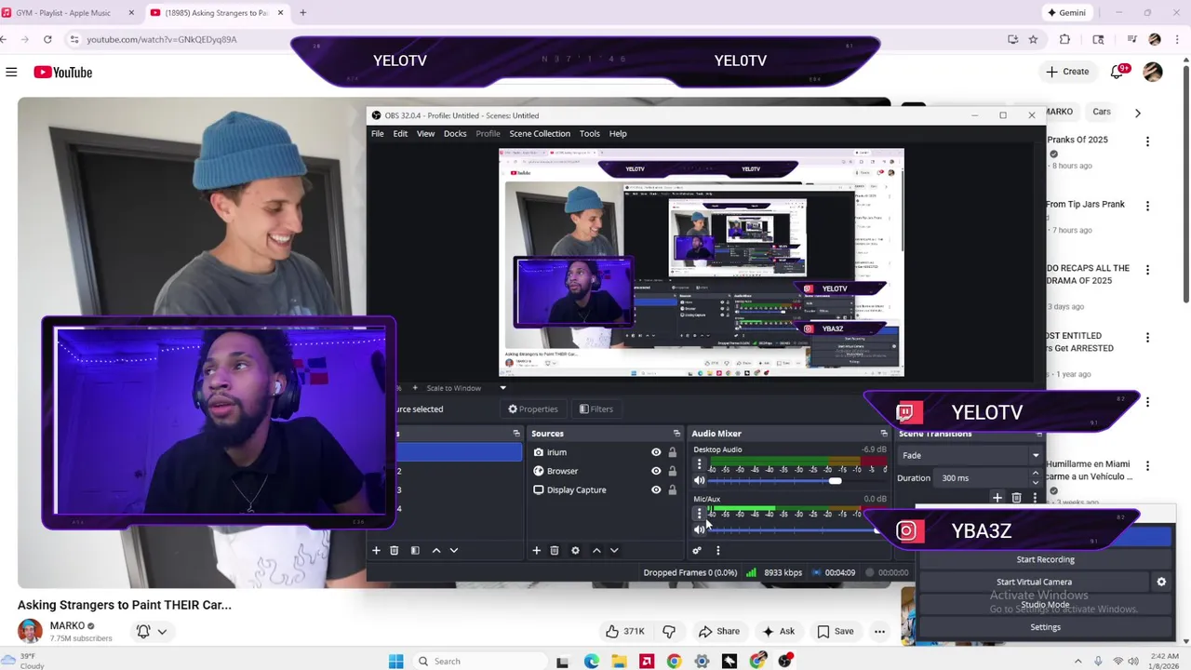Image resolution: width=1191 pixels, height=670 pixels.
Task: Bookmark this page with the star icon
Action: (1033, 39)
